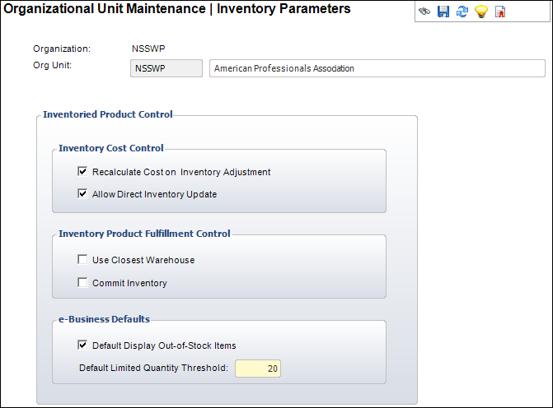Click the NSSWP Org Unit code field
This screenshot has width=553, height=408.
click(x=166, y=68)
